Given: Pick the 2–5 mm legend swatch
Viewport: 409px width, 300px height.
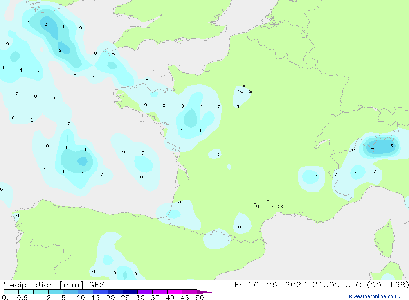Looking at the screenshot, I should pos(56,292).
